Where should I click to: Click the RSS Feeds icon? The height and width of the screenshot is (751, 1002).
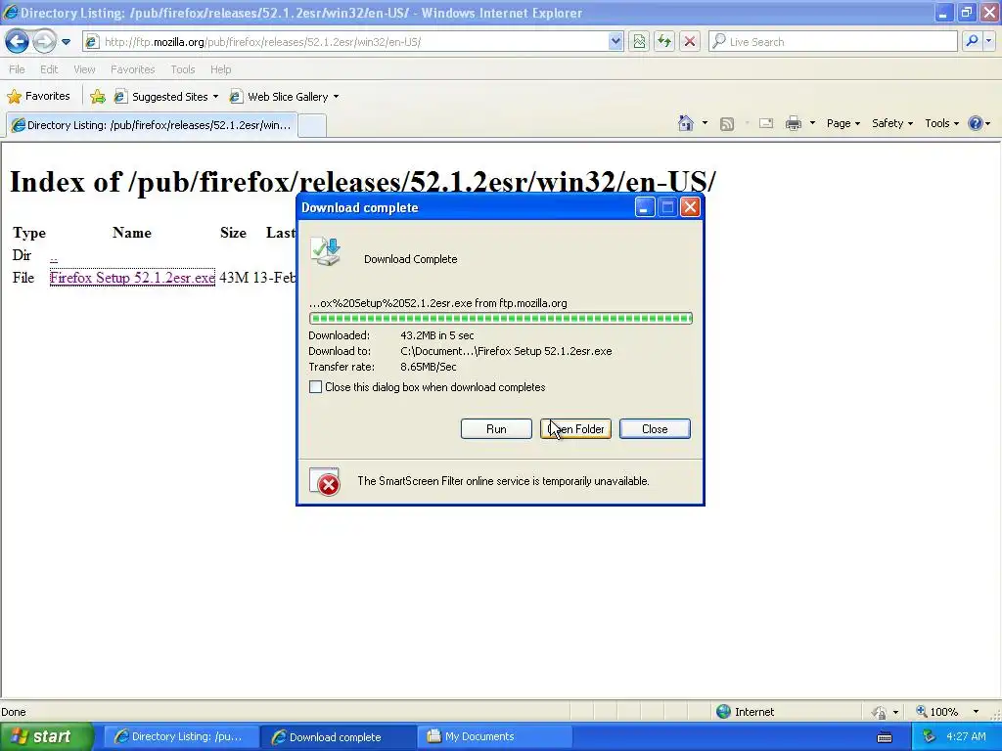(x=727, y=124)
